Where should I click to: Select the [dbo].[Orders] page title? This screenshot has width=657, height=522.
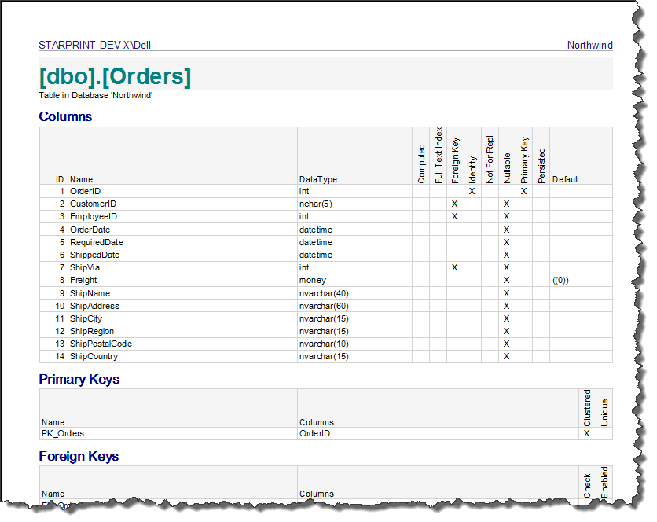coord(115,76)
